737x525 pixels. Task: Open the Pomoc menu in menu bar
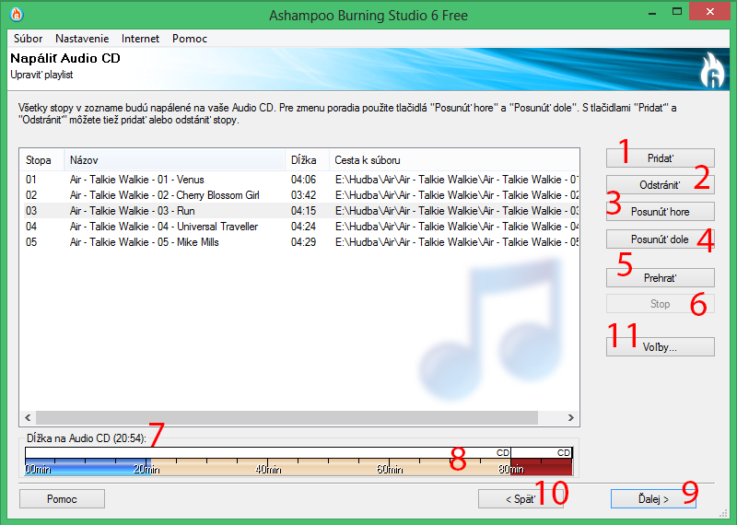pyautogui.click(x=190, y=39)
